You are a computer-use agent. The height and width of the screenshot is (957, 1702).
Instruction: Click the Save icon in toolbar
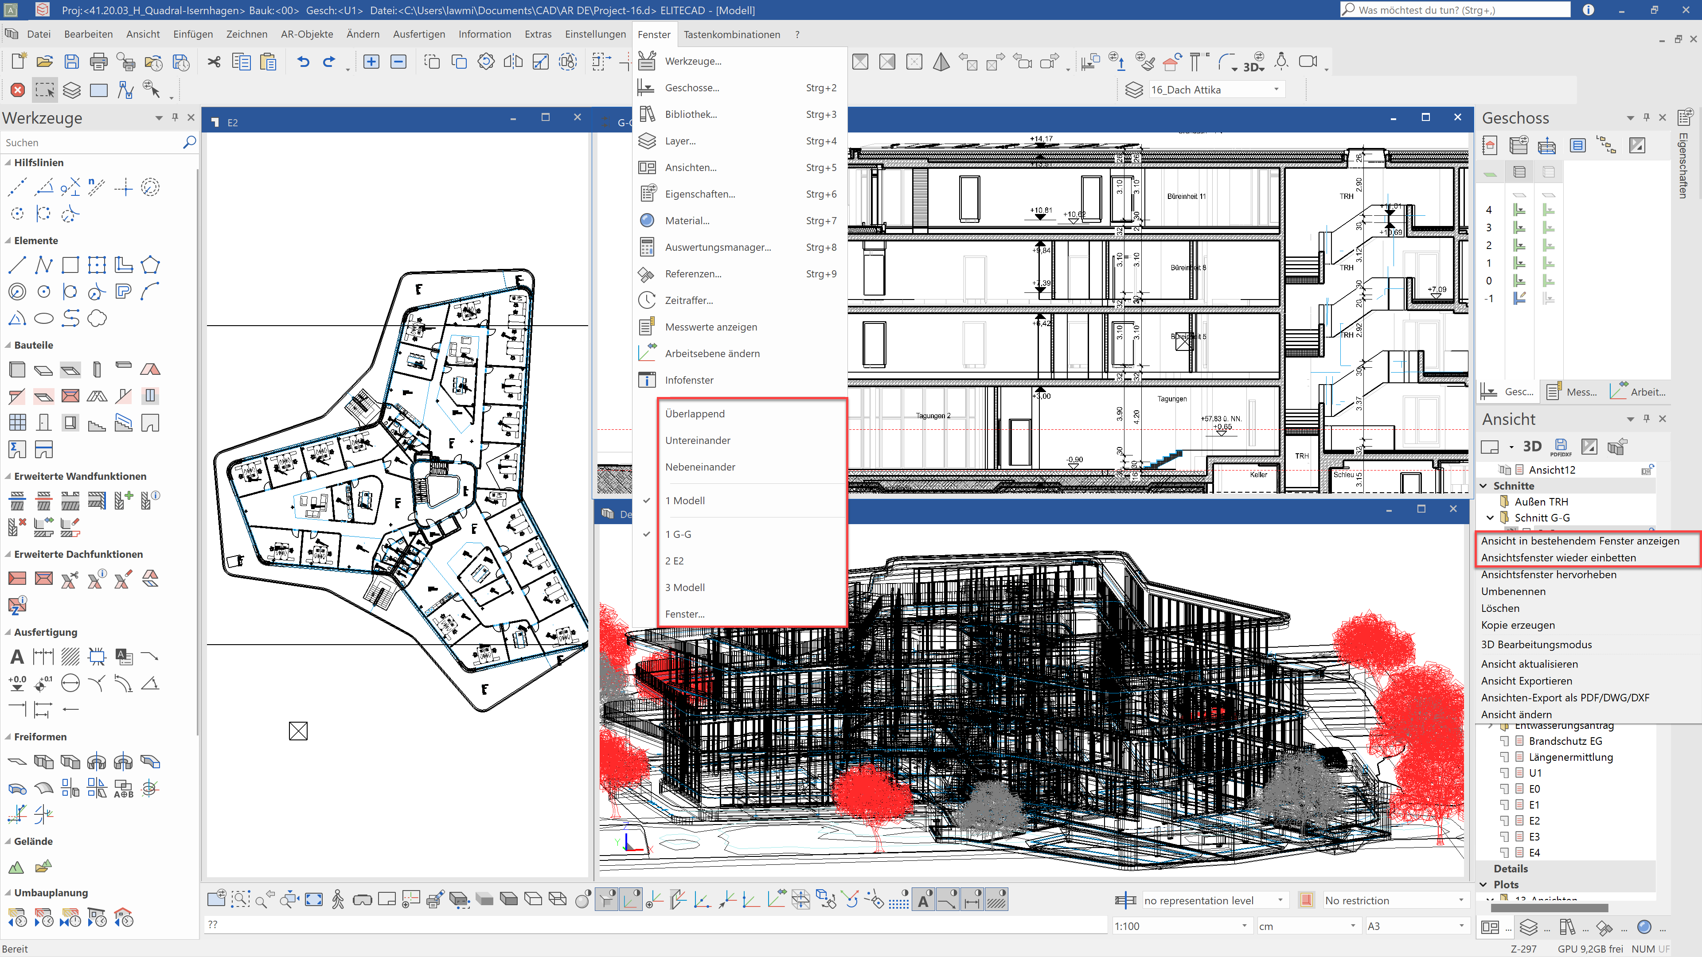click(x=71, y=62)
